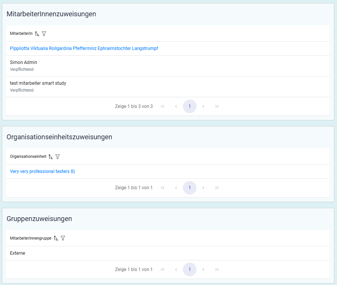This screenshot has height=285, width=337.
Task: Open Very very professional testers 8) link
Action: click(x=42, y=171)
